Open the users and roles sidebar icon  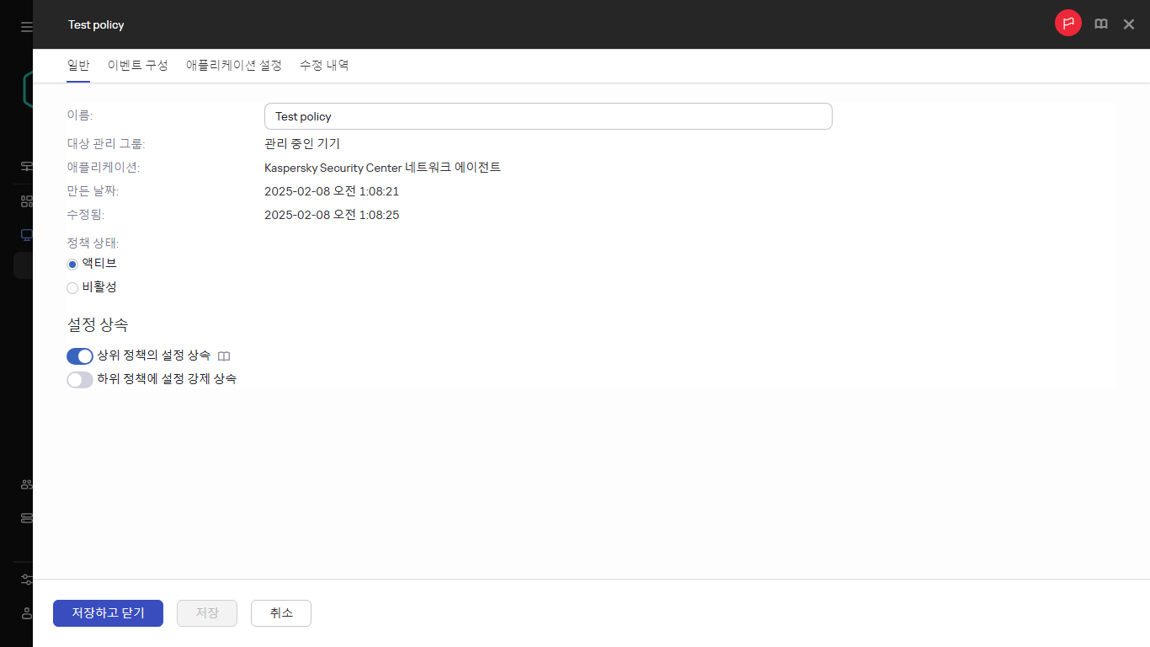[25, 484]
